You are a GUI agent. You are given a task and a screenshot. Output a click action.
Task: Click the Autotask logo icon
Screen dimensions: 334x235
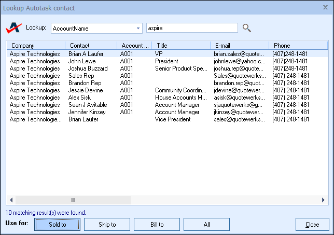point(13,27)
